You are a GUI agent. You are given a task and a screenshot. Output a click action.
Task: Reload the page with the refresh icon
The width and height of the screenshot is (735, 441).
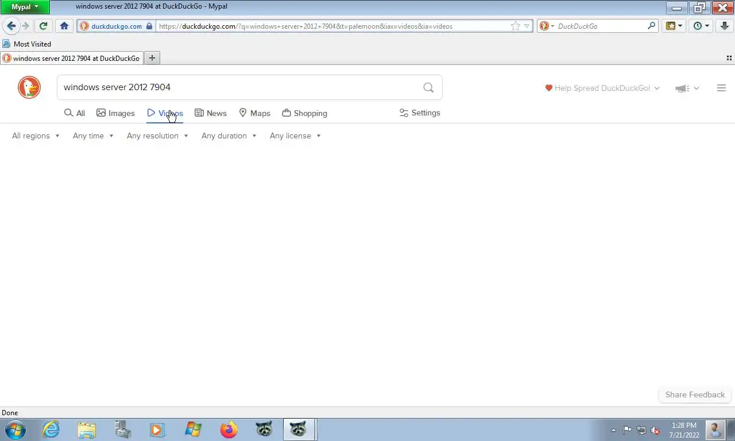(x=43, y=26)
